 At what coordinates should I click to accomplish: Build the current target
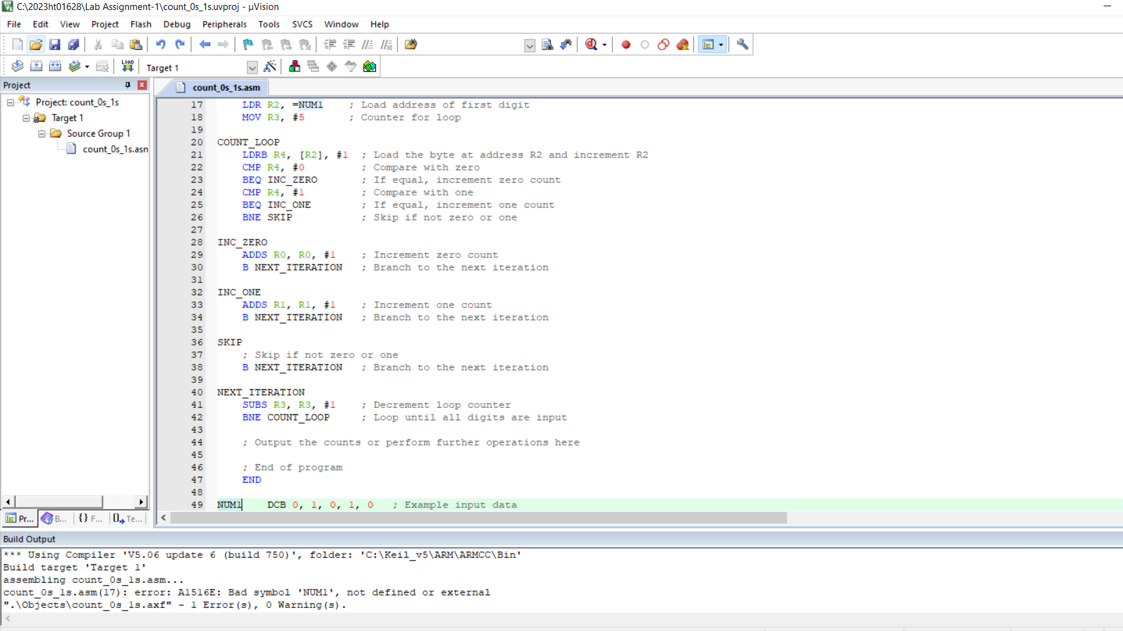pyautogui.click(x=36, y=66)
